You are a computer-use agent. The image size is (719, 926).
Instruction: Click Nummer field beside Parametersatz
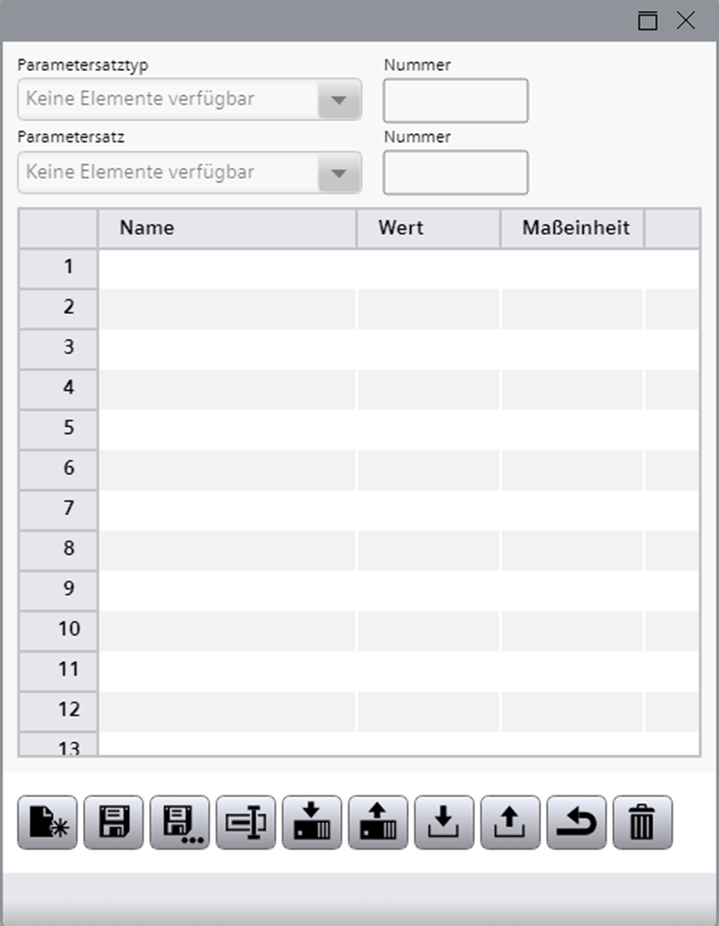click(x=456, y=172)
